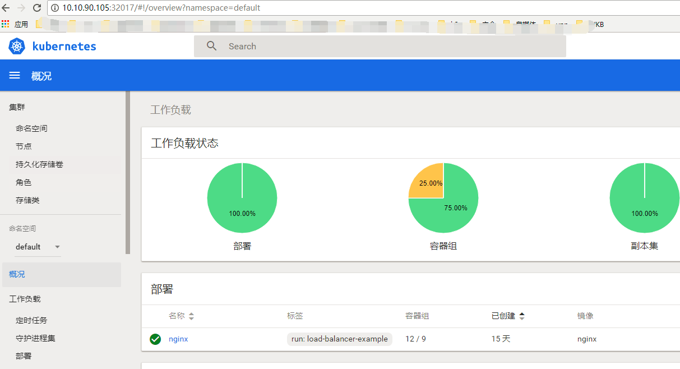Open 持久化存储卷 in the sidebar
This screenshot has height=369, width=680.
39,164
